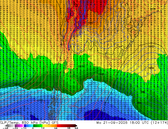Pick the bright red swatch on the temperature scale
This screenshot has height=129, width=168.
coord(58,126)
